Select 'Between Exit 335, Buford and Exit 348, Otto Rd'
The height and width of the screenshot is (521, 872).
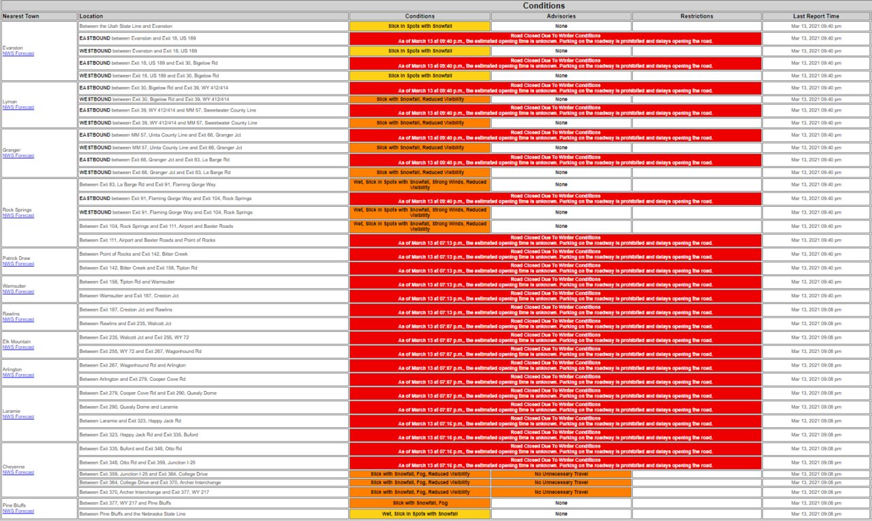tap(214, 449)
